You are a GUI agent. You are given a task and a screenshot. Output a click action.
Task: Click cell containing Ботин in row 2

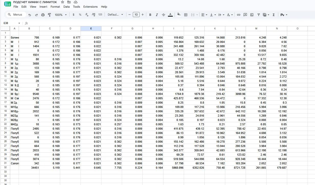tap(14, 38)
